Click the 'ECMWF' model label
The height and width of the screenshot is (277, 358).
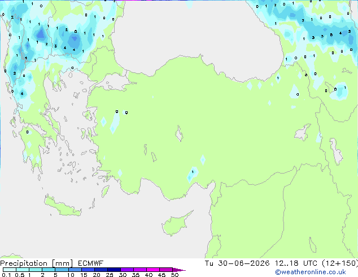(91, 263)
